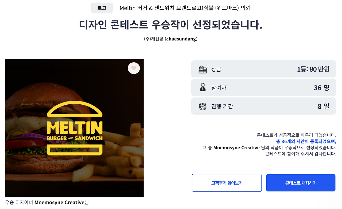
Task: Click the coin stack icon next to 상금
Action: [x=203, y=69]
